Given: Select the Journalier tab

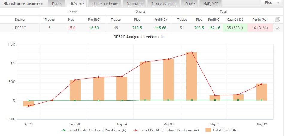Looking at the screenshot, I should coord(134,4).
